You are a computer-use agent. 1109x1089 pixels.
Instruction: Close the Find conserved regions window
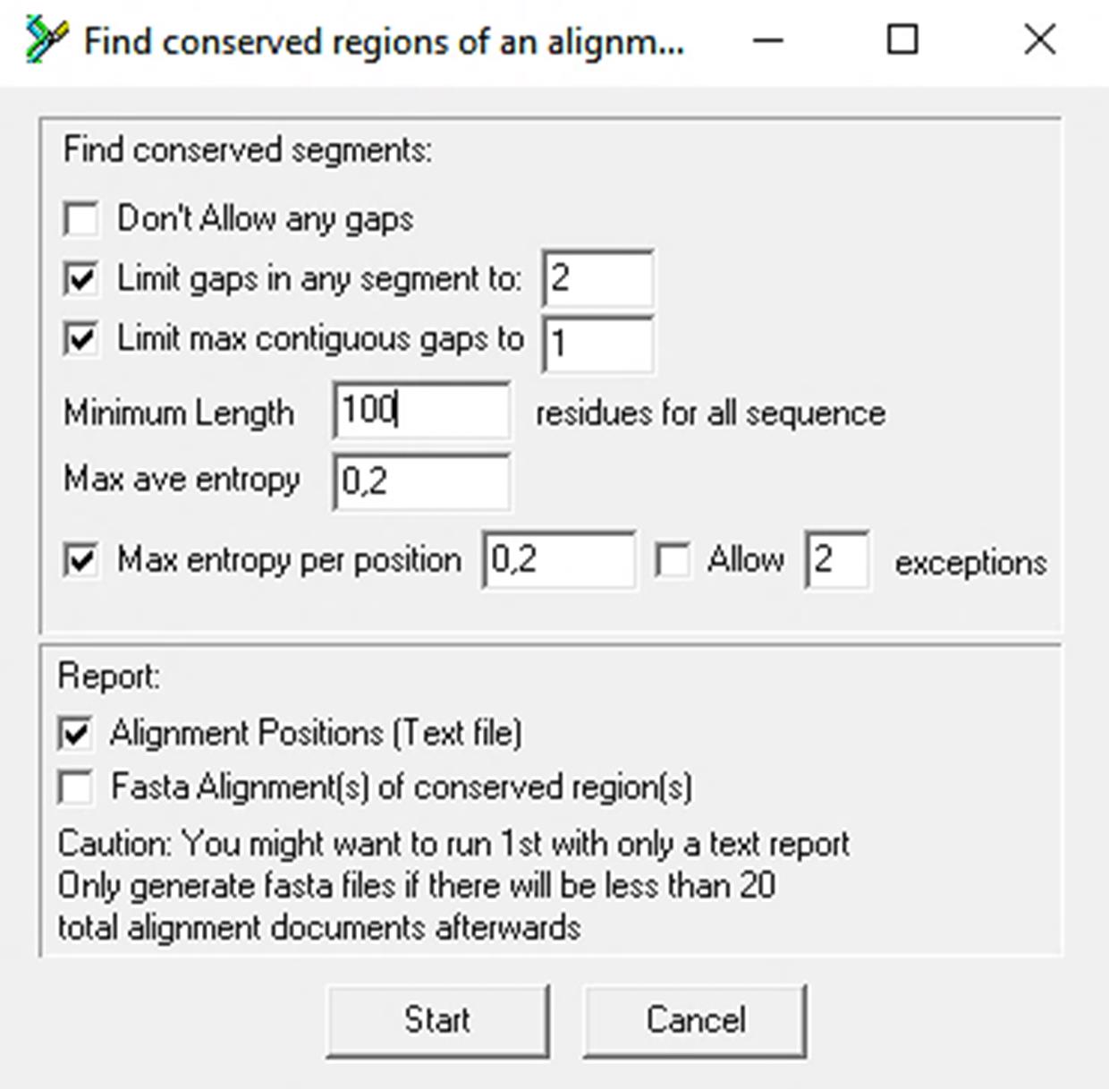(x=1040, y=40)
